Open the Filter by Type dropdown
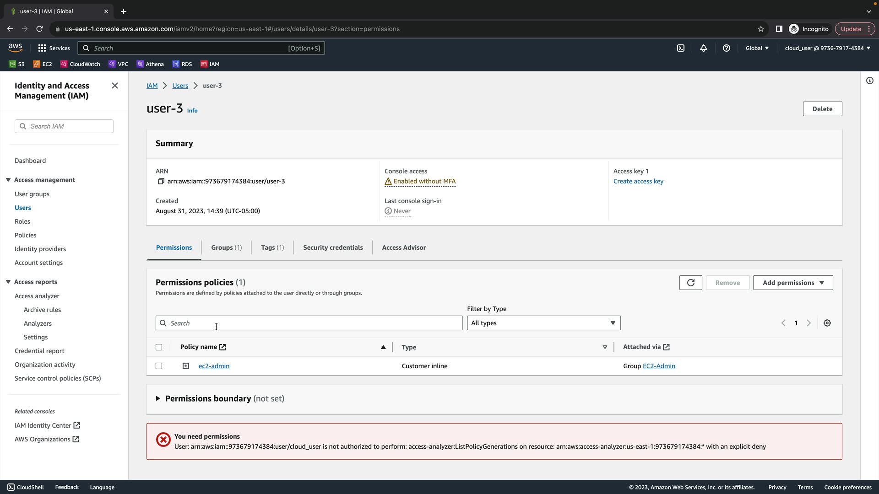879x494 pixels. tap(543, 323)
